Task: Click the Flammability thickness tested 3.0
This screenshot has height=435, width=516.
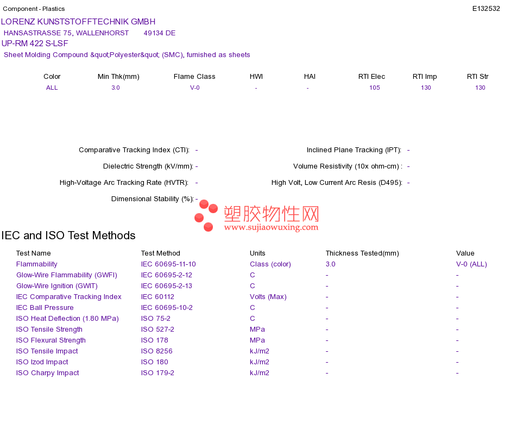Action: pyautogui.click(x=330, y=264)
